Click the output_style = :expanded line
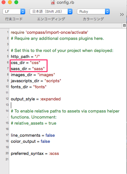 point(36,99)
